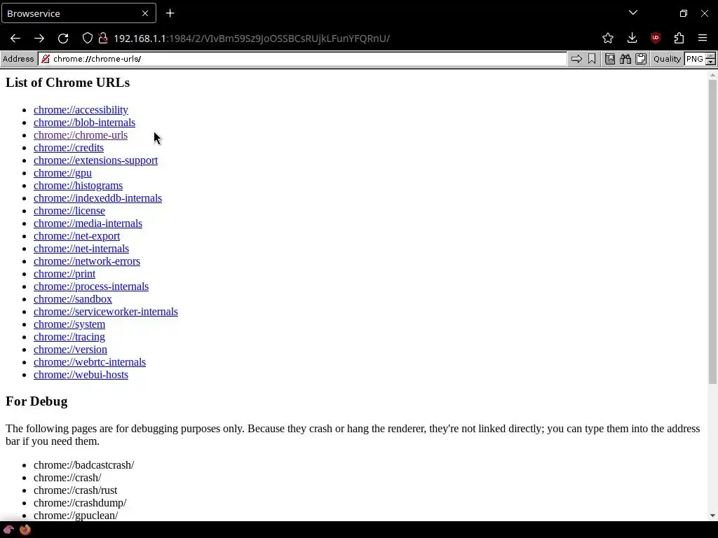Open chrome://chrome-urls link
Image resolution: width=718 pixels, height=538 pixels.
pyautogui.click(x=81, y=135)
